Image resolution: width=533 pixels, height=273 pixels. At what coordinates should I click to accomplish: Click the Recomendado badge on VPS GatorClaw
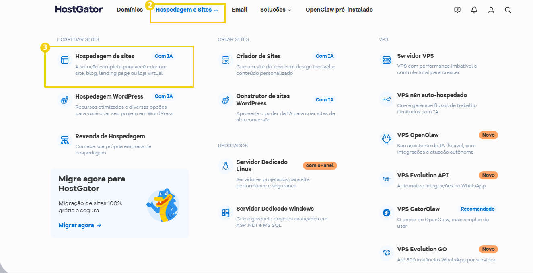tap(477, 209)
